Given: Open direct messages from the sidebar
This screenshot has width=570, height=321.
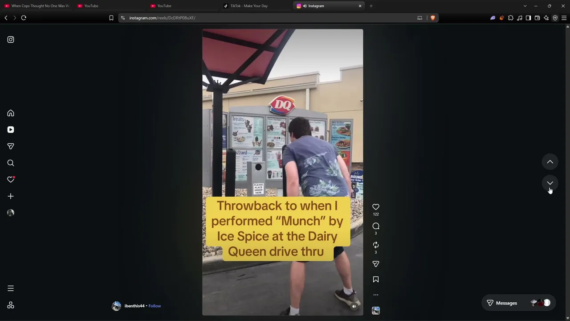Looking at the screenshot, I should [x=11, y=146].
